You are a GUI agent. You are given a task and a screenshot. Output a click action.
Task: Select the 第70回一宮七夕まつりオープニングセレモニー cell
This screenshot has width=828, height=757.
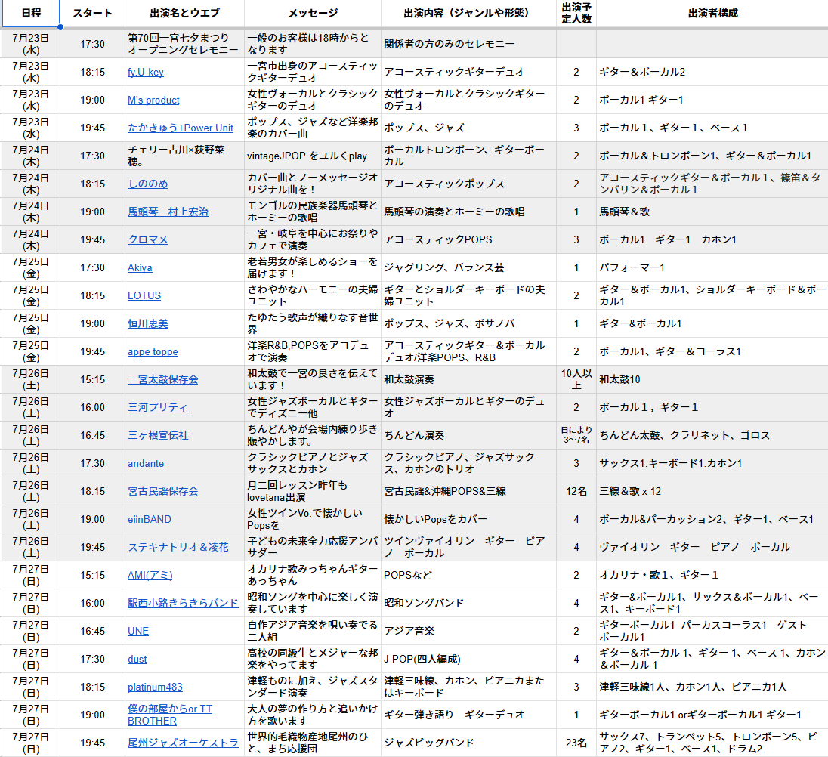185,44
